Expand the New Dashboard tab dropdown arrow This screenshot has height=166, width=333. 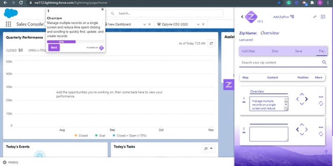pos(145,24)
